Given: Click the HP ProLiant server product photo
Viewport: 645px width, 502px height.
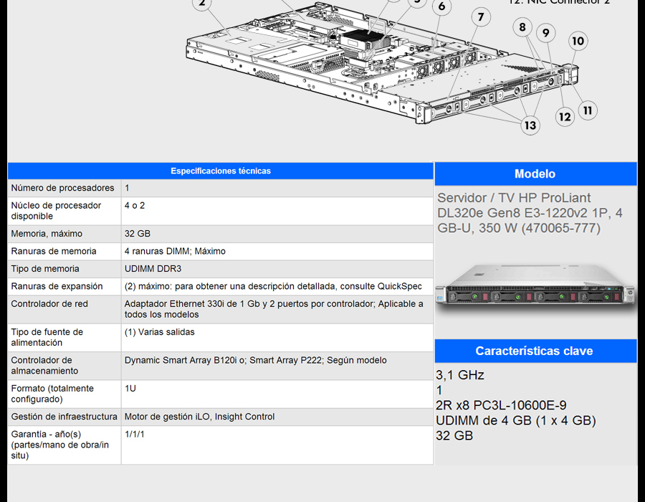Looking at the screenshot, I should [x=536, y=289].
